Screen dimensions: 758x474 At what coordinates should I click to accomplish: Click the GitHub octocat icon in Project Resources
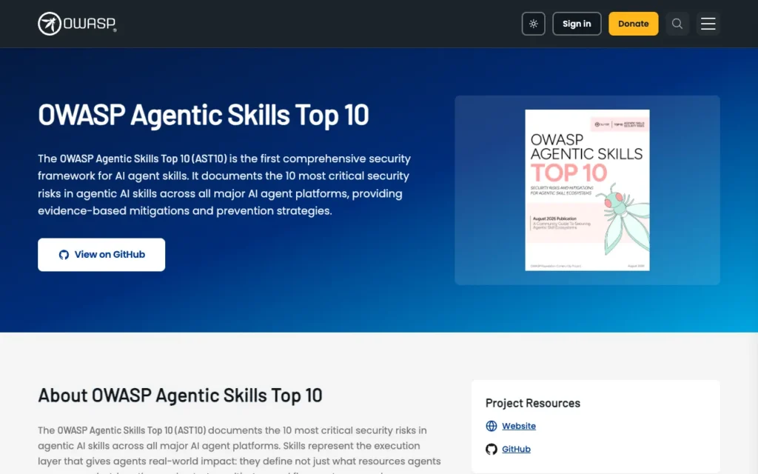point(492,450)
